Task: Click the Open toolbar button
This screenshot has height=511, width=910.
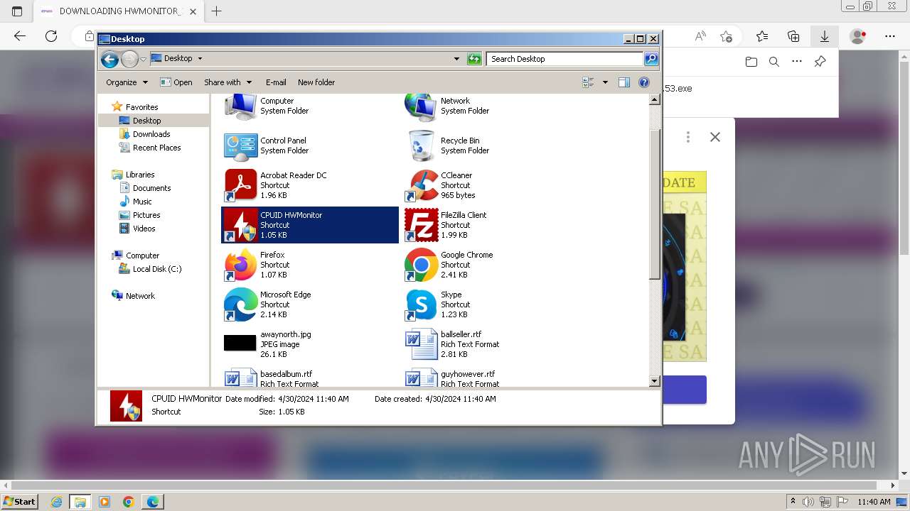Action: tap(176, 82)
